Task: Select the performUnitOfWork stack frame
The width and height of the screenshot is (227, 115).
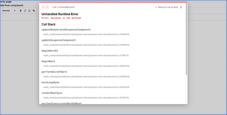Action: point(54,72)
